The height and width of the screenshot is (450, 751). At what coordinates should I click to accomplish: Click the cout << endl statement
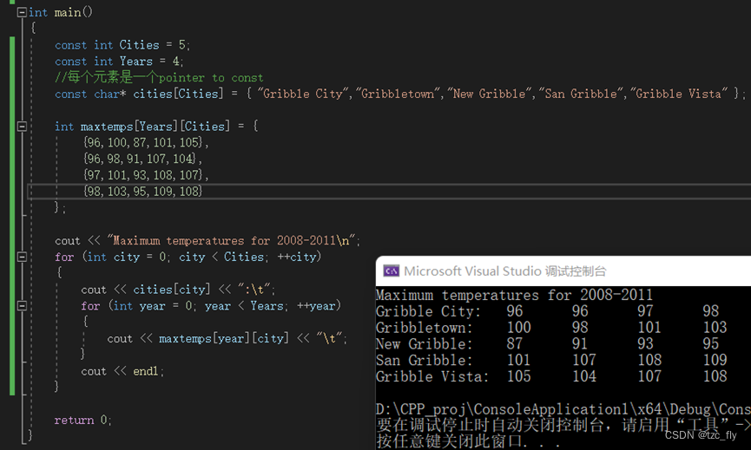coord(122,371)
